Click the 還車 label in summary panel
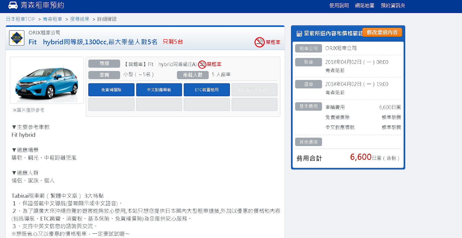The height and width of the screenshot is (238, 462). (x=308, y=84)
